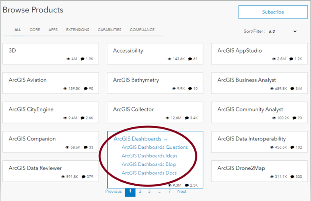Click the 9.3M views count on Dashboards card
Image resolution: width=311 pixels, height=201 pixels.
tap(177, 185)
